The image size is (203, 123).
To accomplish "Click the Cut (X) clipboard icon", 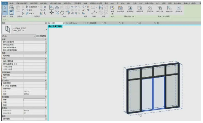I will point(23,7).
